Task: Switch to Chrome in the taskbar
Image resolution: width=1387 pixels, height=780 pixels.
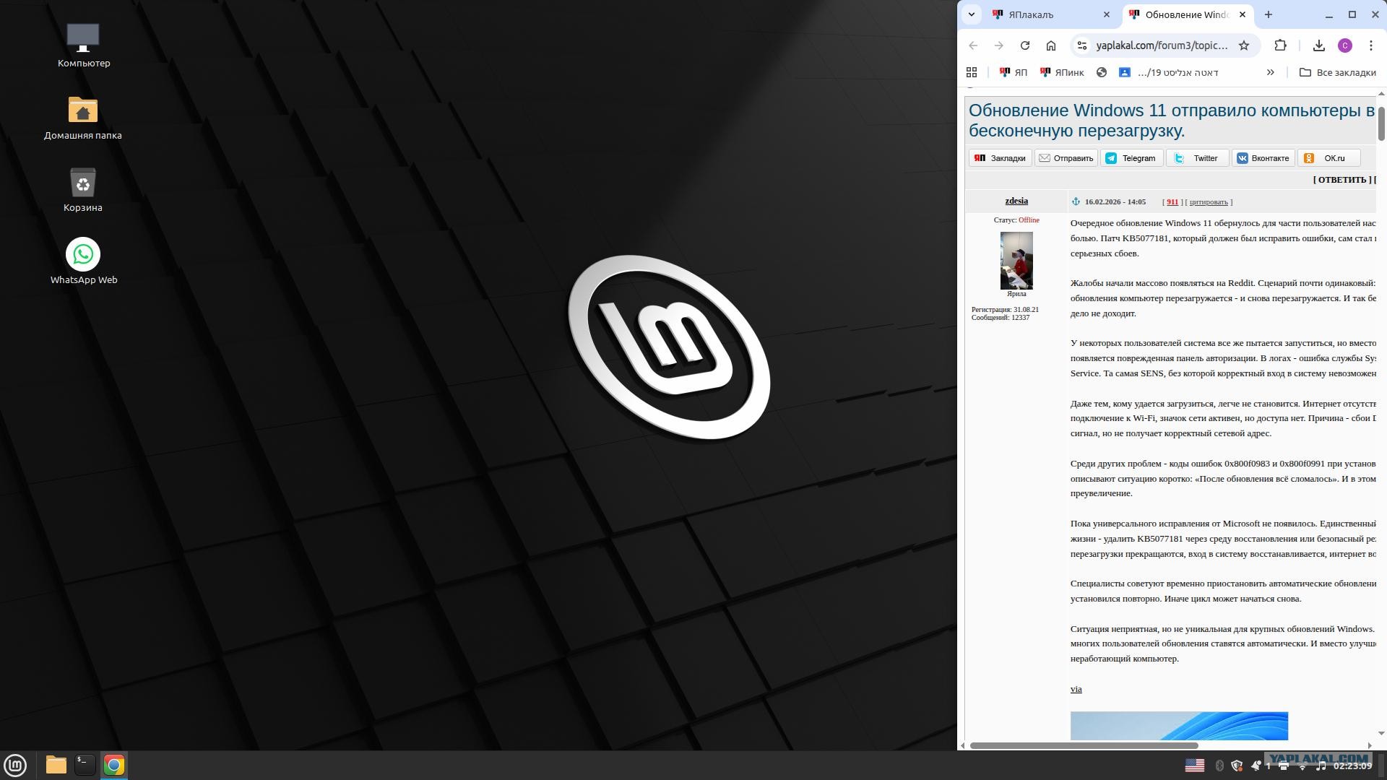Action: [x=114, y=765]
